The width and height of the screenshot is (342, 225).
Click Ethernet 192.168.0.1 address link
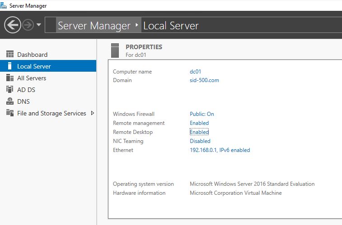(x=220, y=150)
